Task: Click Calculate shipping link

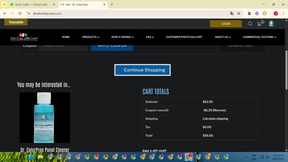Action: click(215, 119)
